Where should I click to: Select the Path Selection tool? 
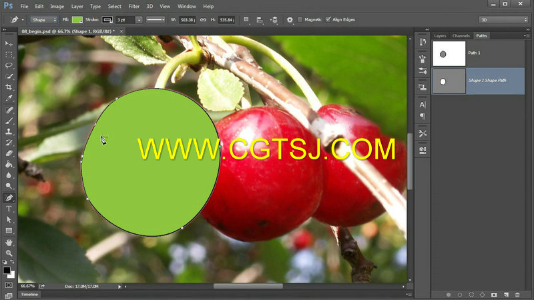[9, 219]
